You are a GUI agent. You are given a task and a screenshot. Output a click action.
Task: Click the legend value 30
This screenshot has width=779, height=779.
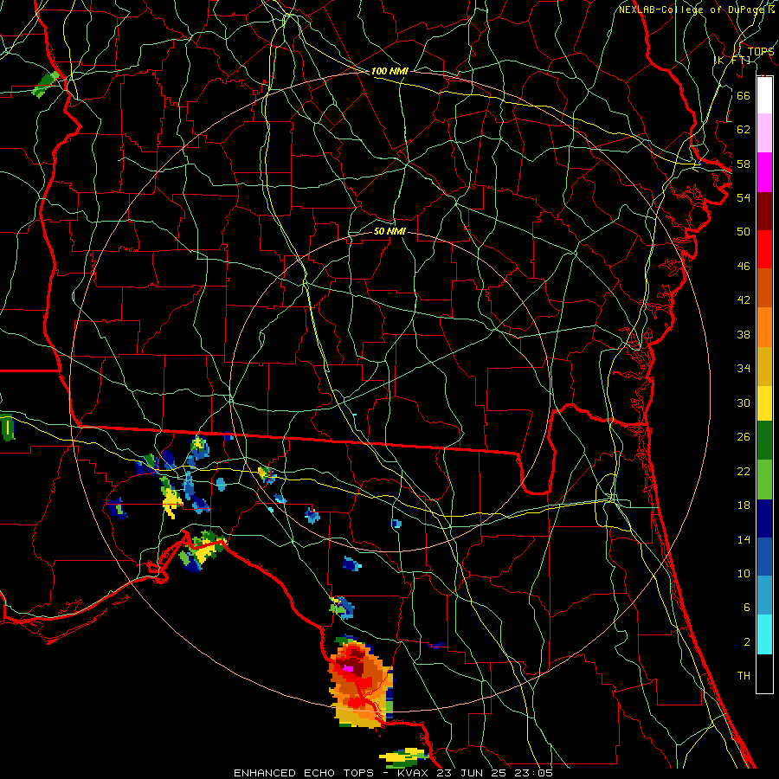[744, 402]
